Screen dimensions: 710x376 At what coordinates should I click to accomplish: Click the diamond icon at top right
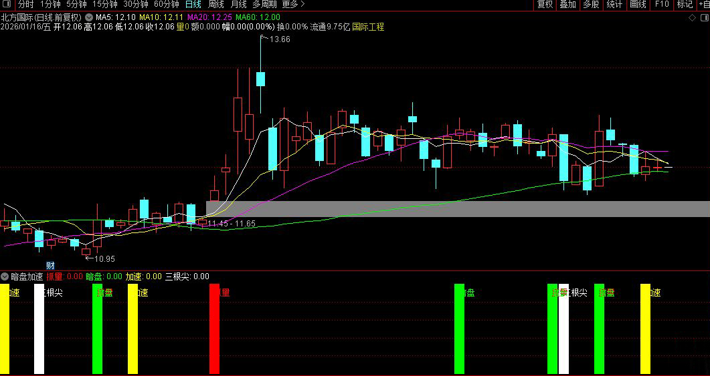pos(691,17)
